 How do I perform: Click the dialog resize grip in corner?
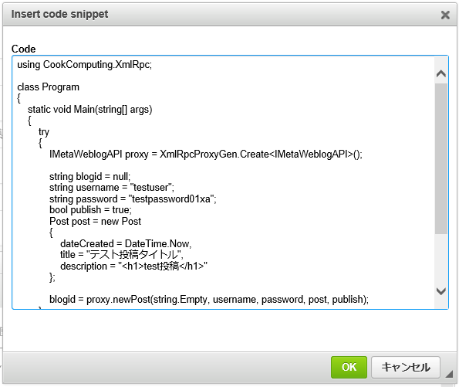[x=449, y=374]
